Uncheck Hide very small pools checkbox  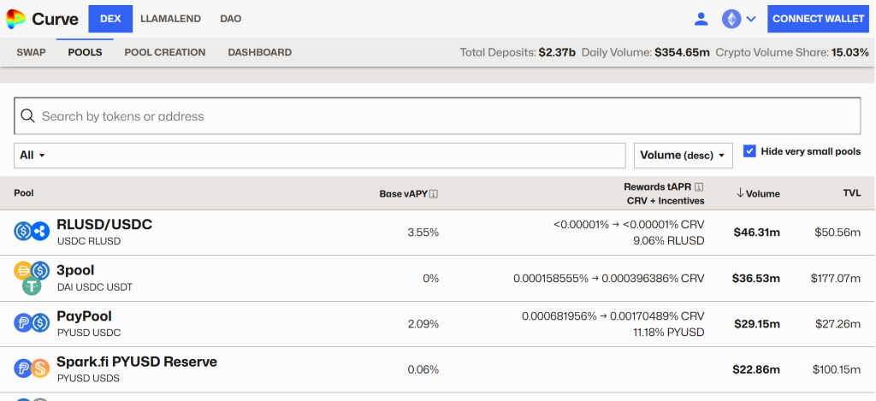click(749, 151)
